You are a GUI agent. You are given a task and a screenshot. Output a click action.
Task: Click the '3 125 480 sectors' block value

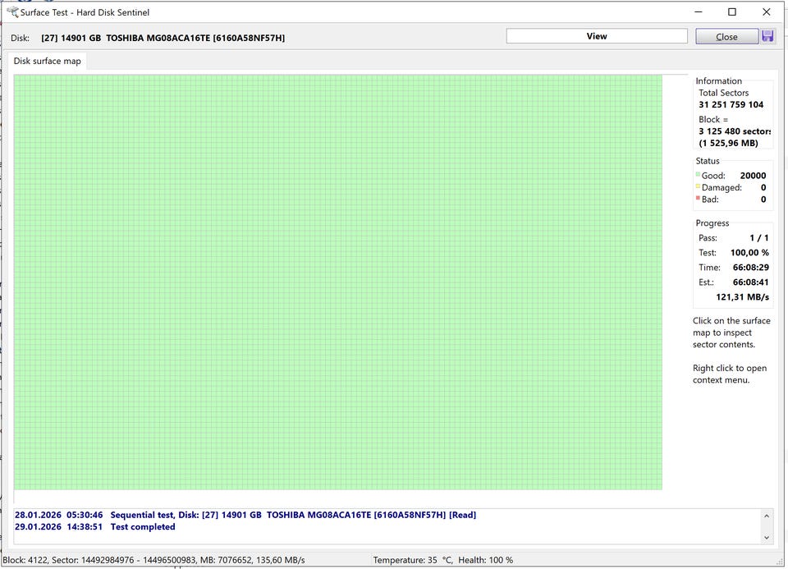pos(735,131)
